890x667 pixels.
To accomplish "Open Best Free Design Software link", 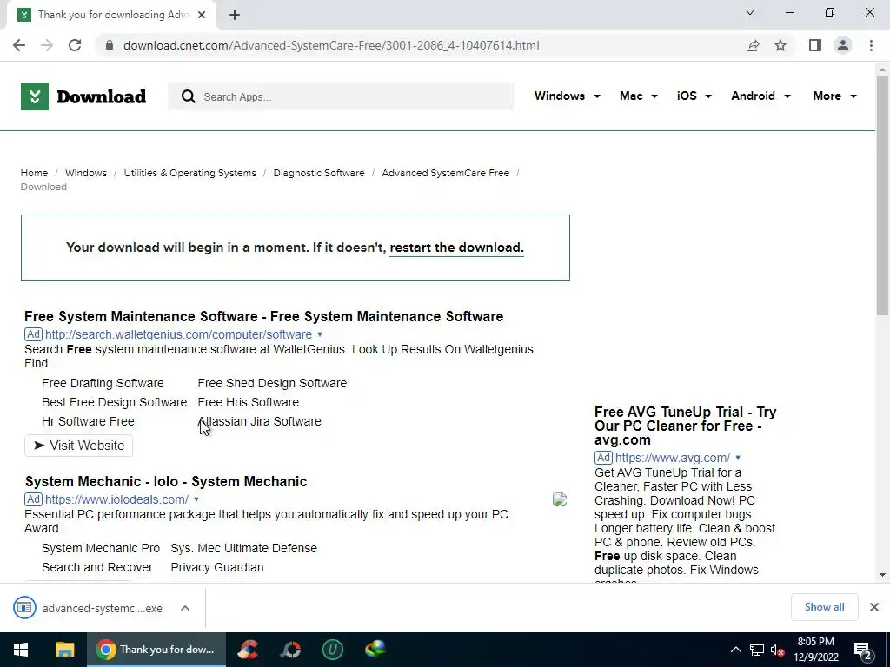I will click(114, 402).
